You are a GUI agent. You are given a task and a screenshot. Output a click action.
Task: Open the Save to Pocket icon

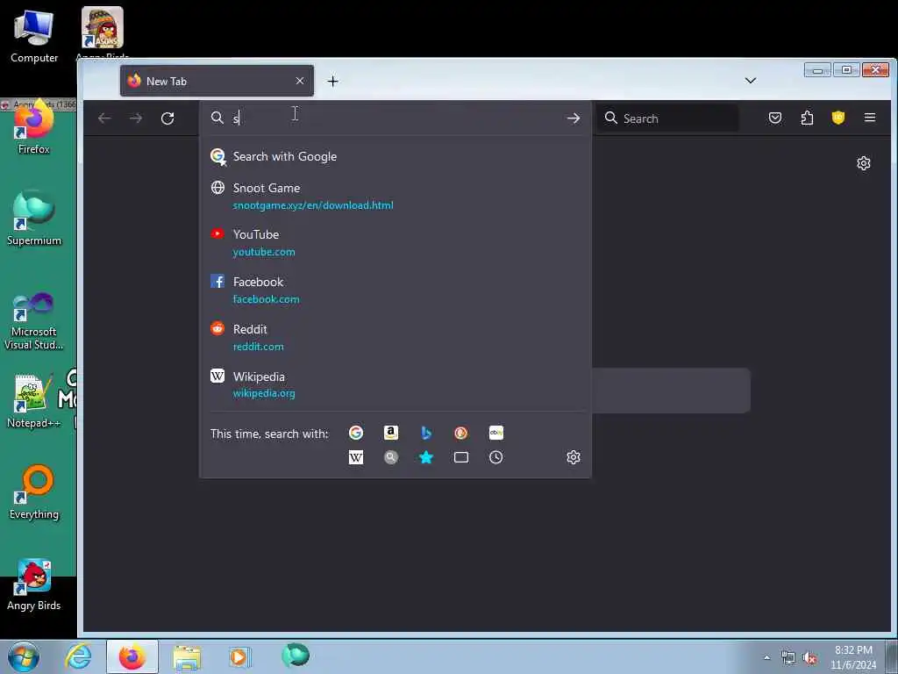click(x=775, y=118)
